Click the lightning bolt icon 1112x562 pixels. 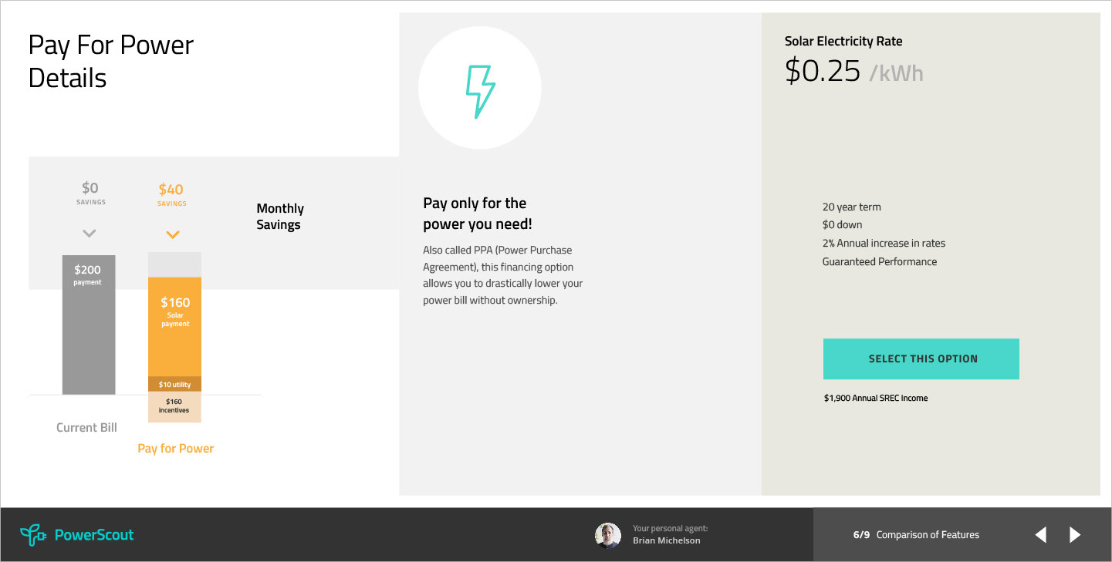(x=479, y=91)
